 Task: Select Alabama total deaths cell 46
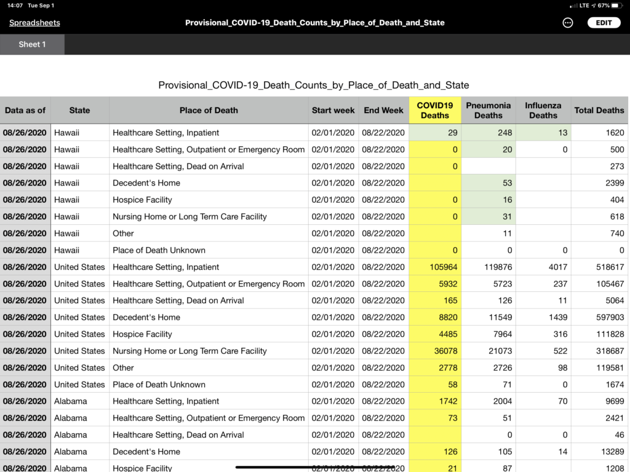point(599,435)
